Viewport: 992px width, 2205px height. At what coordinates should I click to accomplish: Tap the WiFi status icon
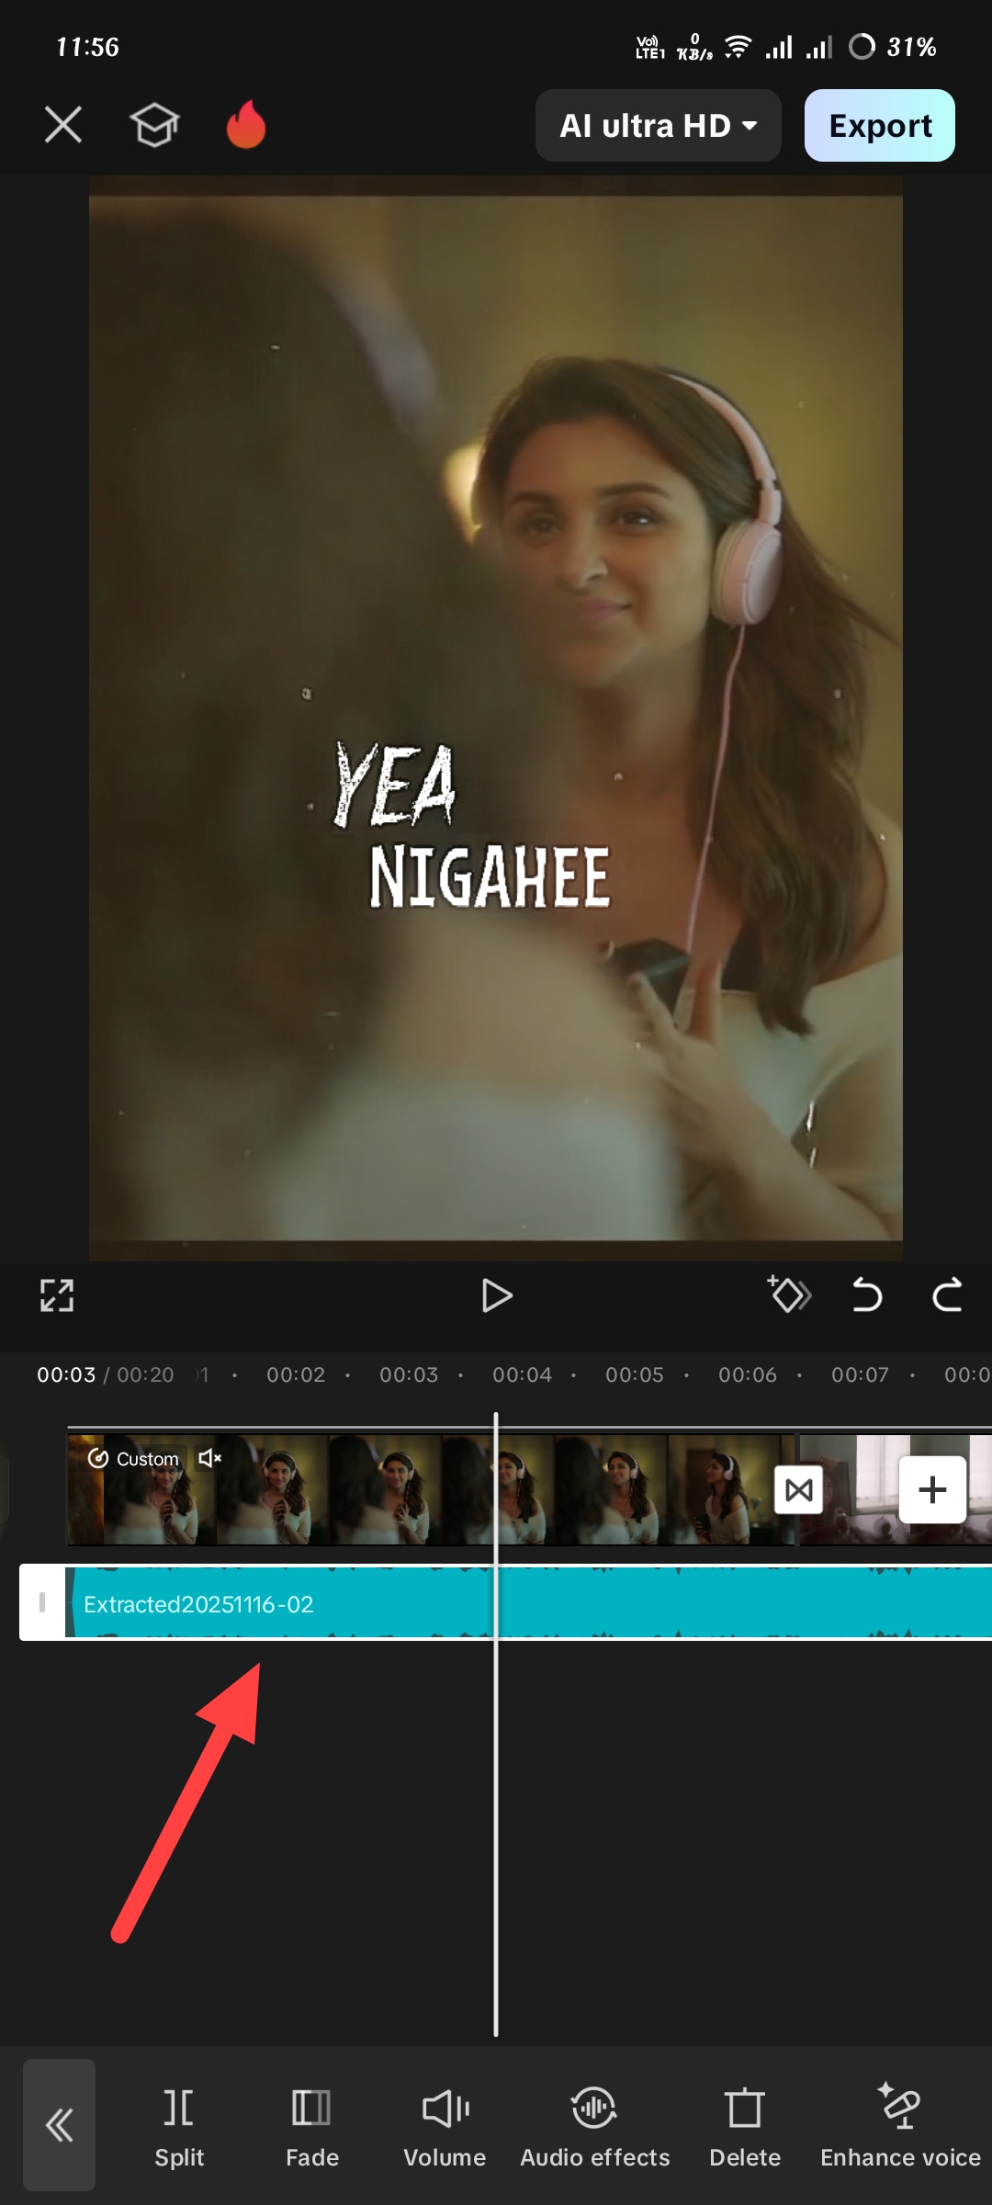(x=738, y=47)
